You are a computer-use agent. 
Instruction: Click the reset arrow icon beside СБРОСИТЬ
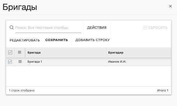(x=145, y=27)
